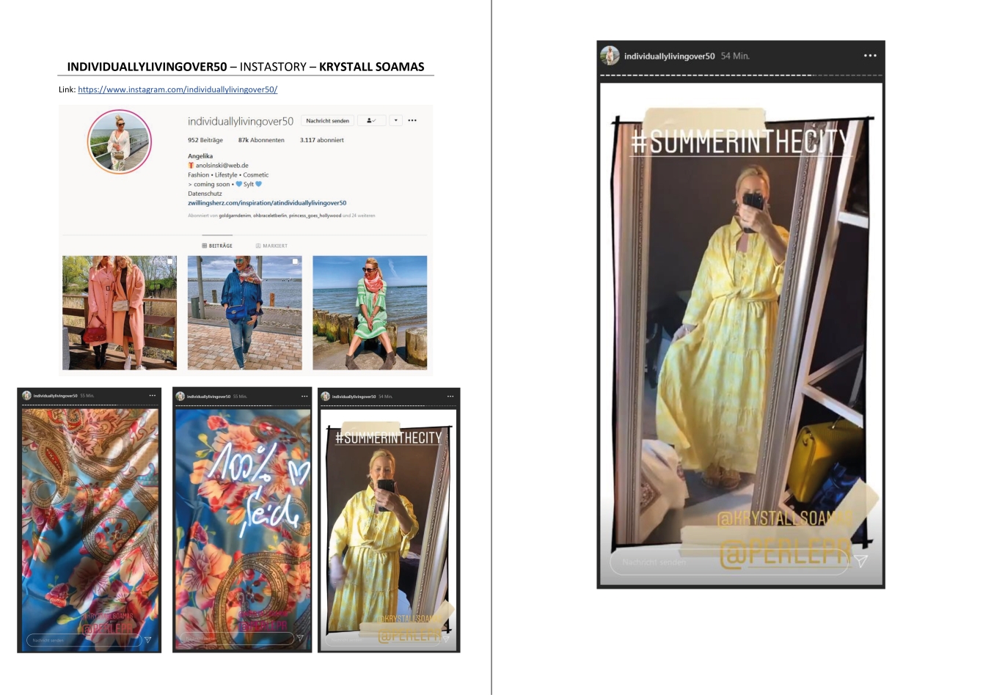This screenshot has width=983, height=695.
Task: Switch to the Markiert tab
Action: pyautogui.click(x=271, y=246)
